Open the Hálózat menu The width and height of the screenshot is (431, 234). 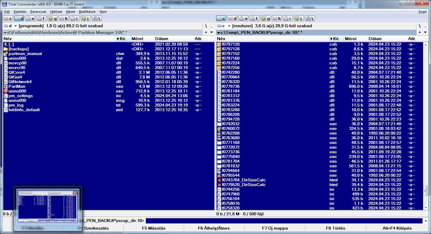coord(56,12)
